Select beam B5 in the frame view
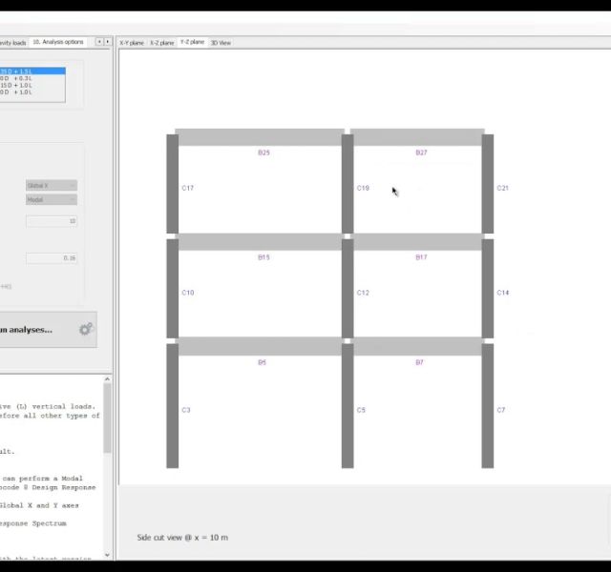The height and width of the screenshot is (572, 611). [x=260, y=347]
